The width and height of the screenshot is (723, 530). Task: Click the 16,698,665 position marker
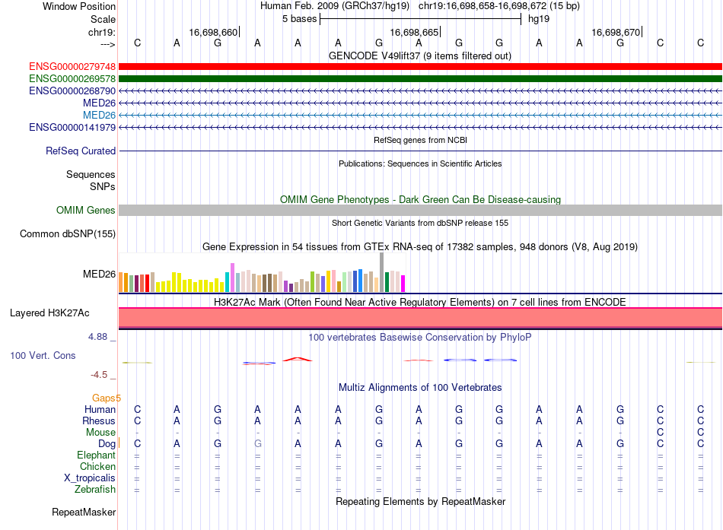tap(414, 32)
